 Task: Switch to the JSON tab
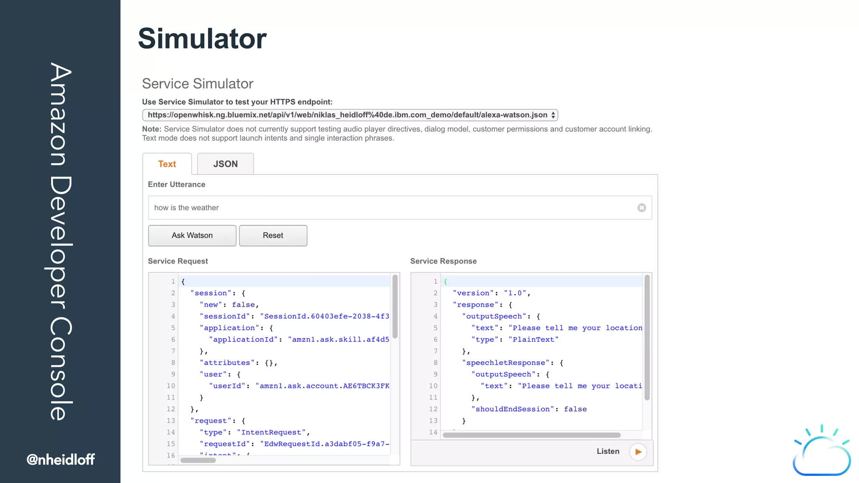pos(225,164)
